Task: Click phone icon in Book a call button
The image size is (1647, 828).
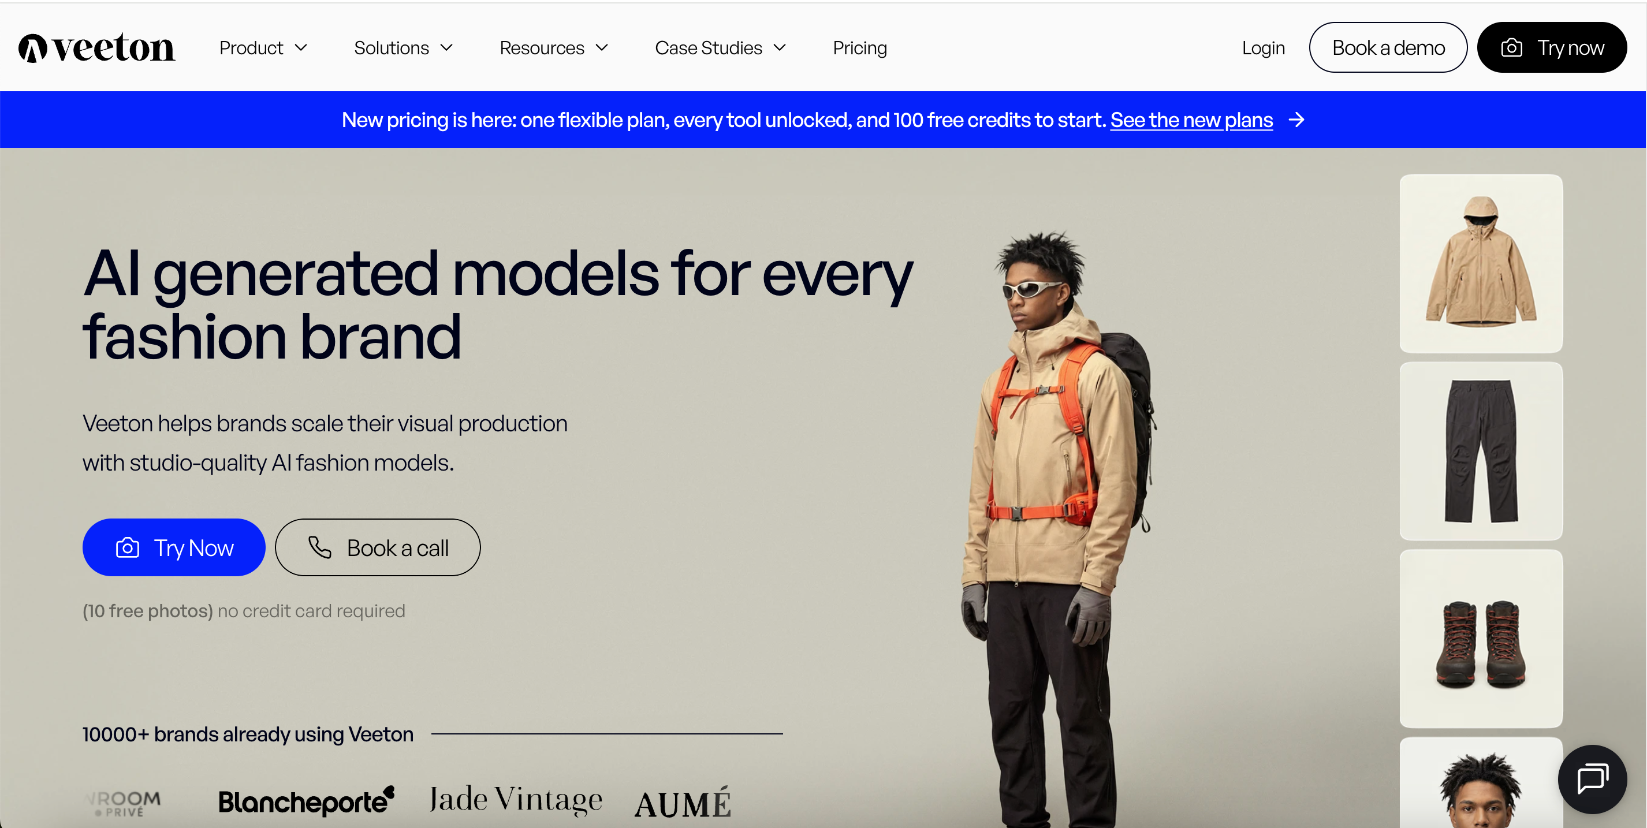Action: click(x=320, y=548)
